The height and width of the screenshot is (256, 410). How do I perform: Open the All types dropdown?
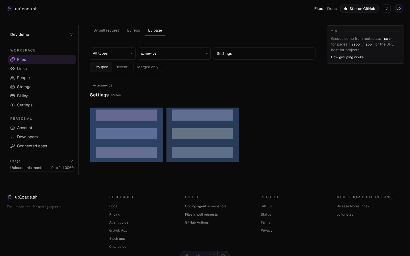(x=113, y=53)
